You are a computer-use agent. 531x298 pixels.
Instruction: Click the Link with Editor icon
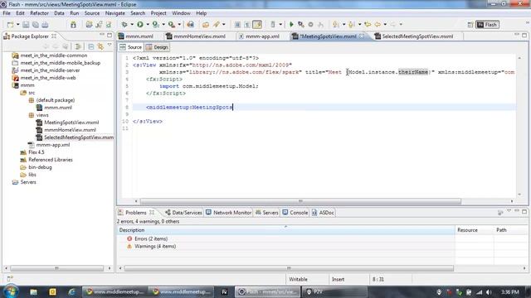100,46
